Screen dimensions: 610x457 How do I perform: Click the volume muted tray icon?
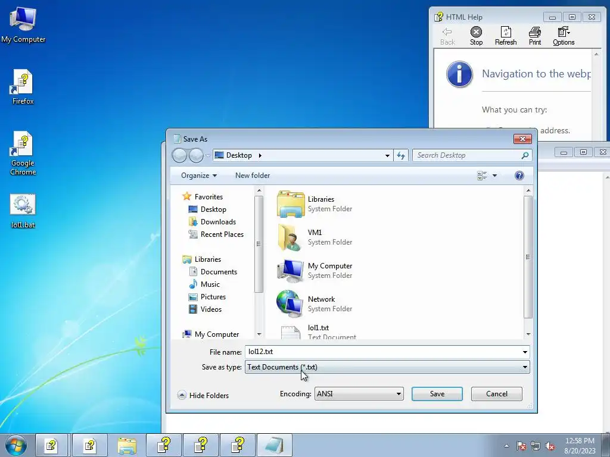point(550,446)
